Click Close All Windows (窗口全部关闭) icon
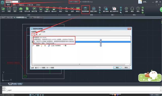The image size is (162, 96). pyautogui.click(x=114, y=9)
